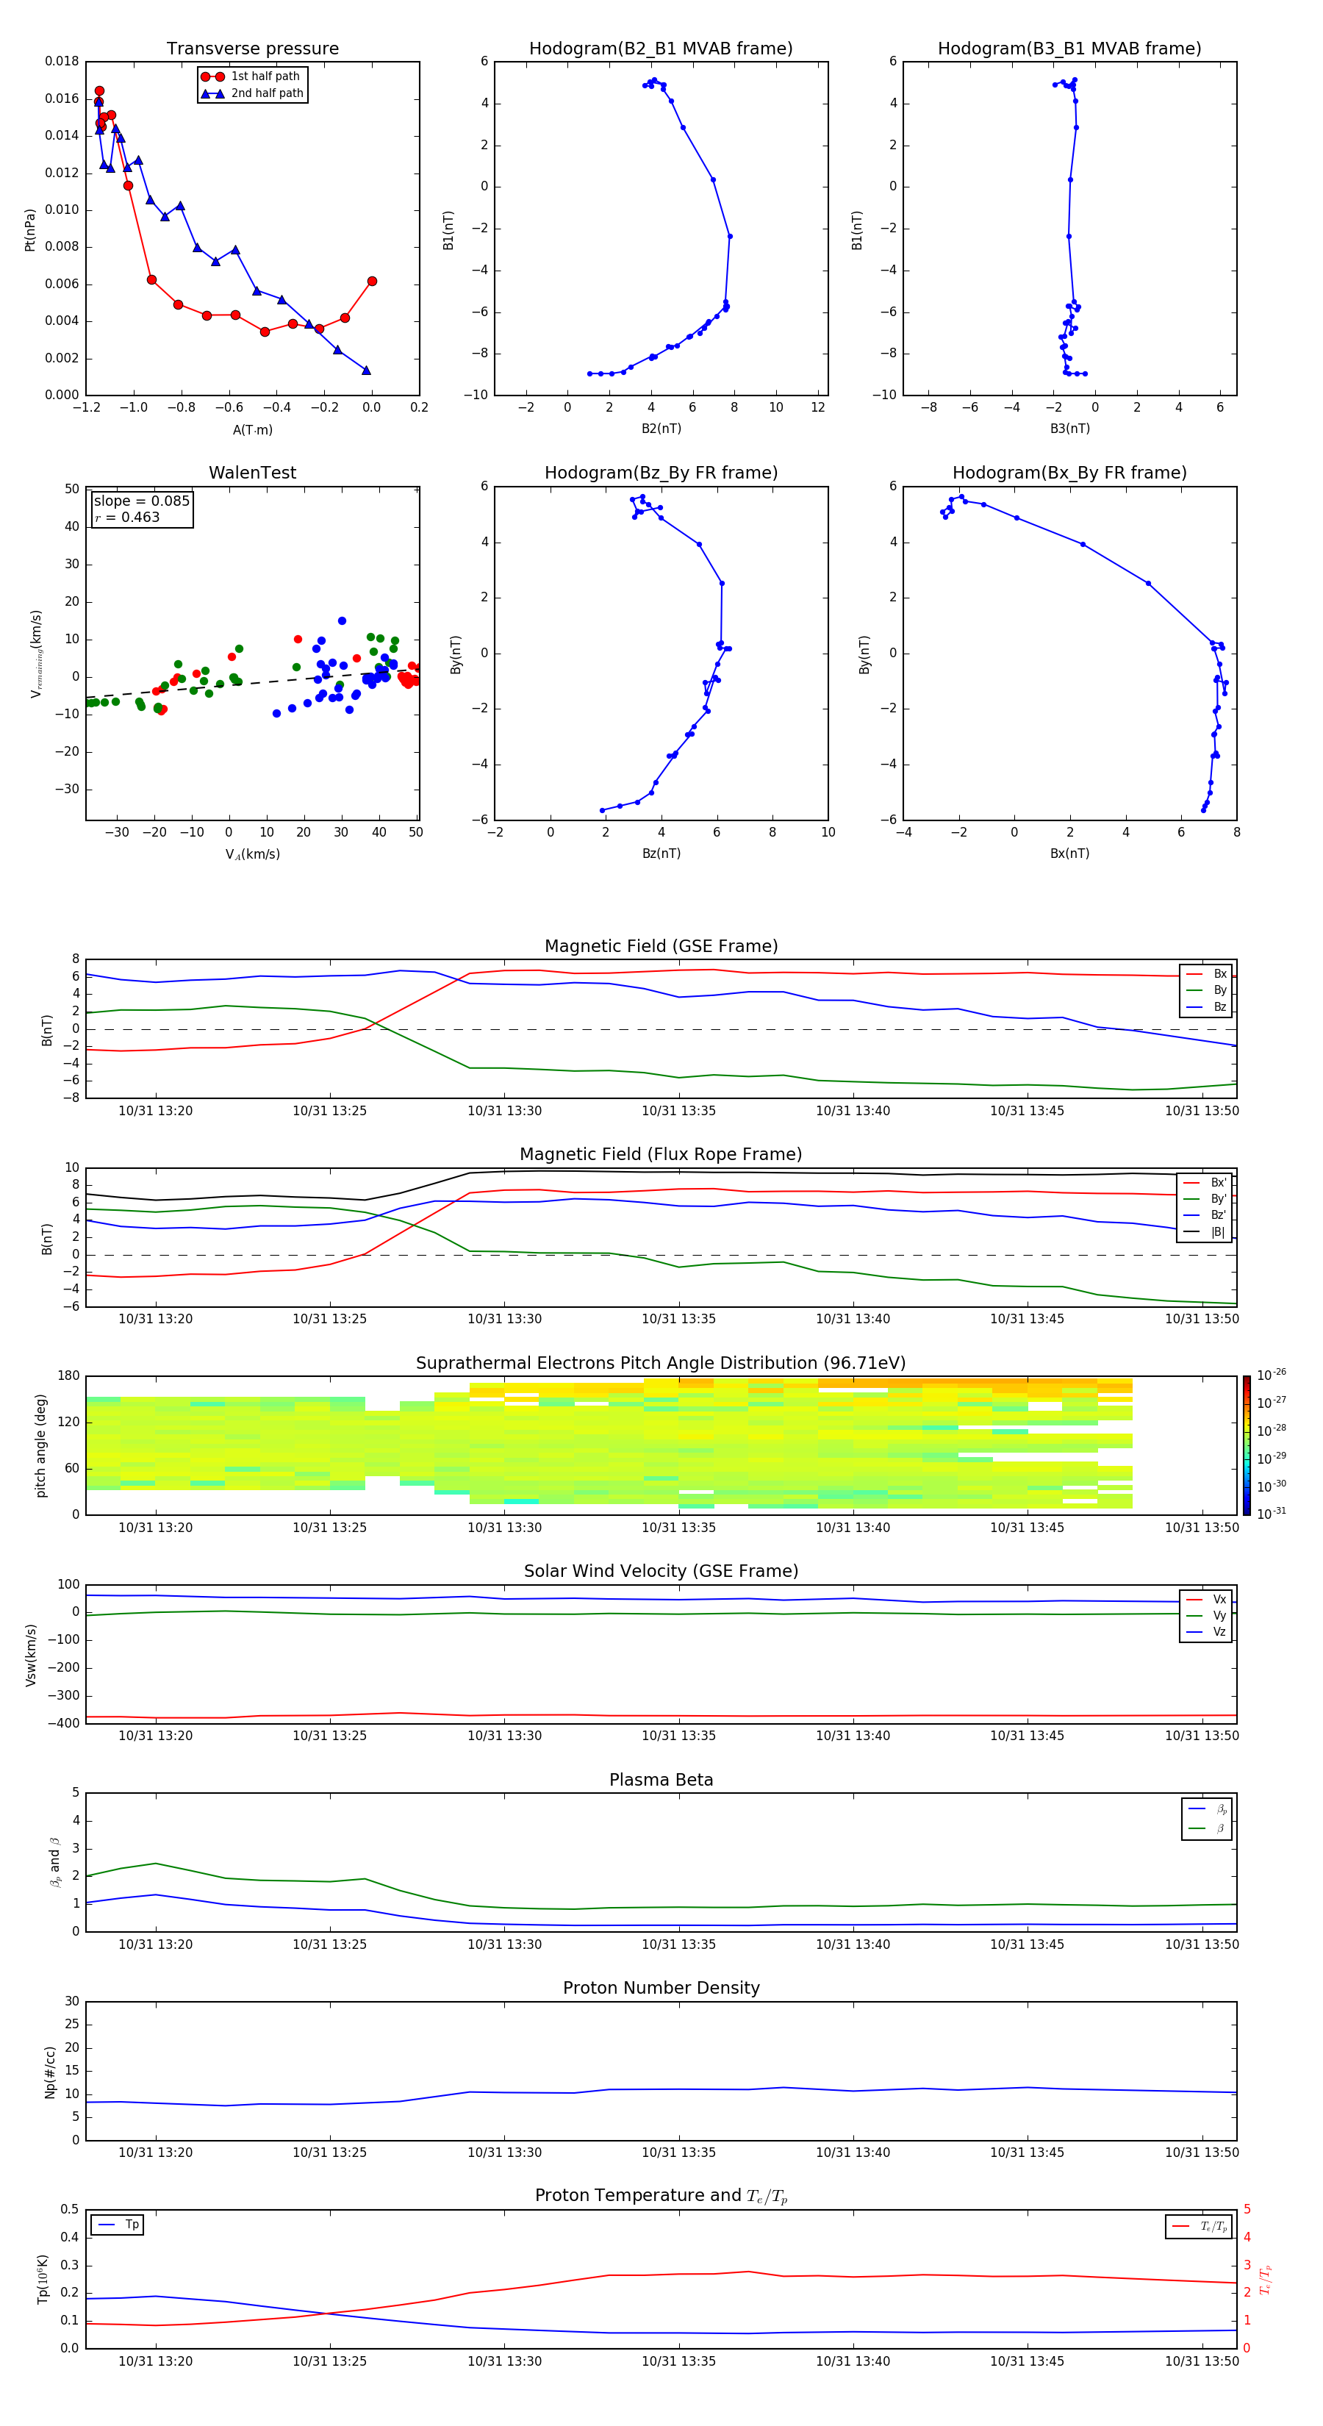
Task: Click the "Vsw(km/s)" y-axis label
Action: [x=30, y=1655]
